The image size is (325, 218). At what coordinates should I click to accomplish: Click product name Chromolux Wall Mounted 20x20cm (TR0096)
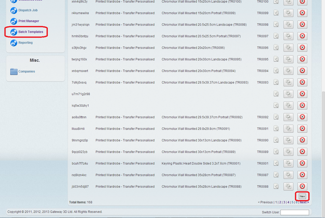(x=193, y=48)
